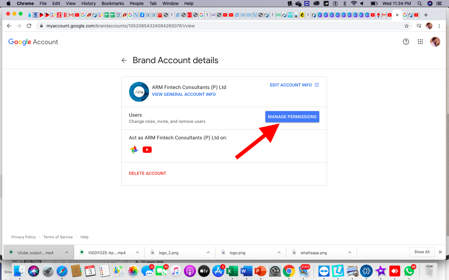Click the YouTube icon under Act as
Image resolution: width=449 pixels, height=280 pixels.
coord(147,150)
